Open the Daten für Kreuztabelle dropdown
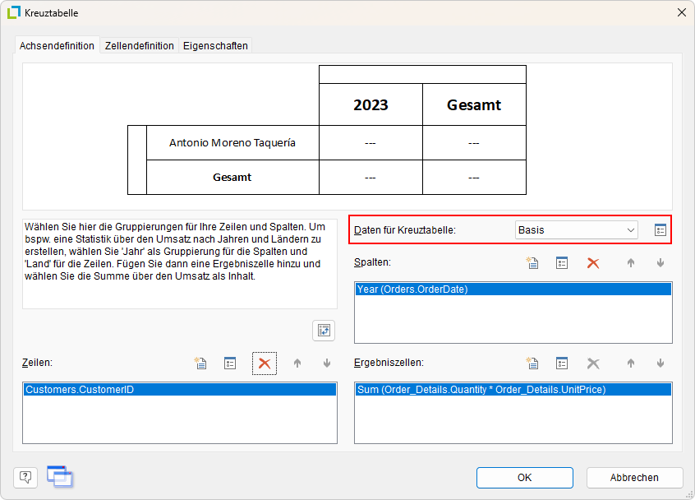Image resolution: width=695 pixels, height=500 pixels. 577,230
